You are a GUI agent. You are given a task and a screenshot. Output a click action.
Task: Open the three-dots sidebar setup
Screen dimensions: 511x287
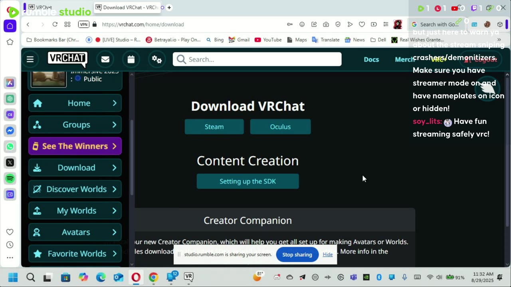tap(10, 258)
